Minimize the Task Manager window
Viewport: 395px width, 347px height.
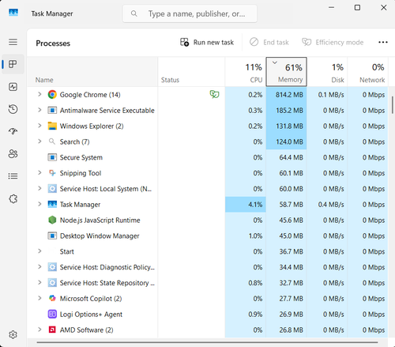331,8
